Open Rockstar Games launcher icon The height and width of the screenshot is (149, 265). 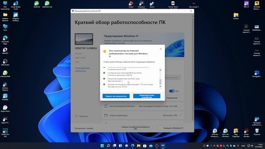tap(257, 5)
